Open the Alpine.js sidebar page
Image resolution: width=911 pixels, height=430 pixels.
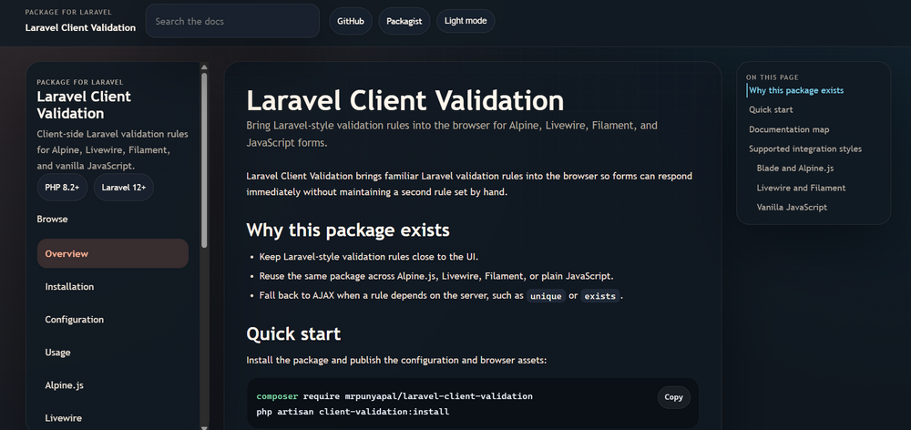[113, 385]
